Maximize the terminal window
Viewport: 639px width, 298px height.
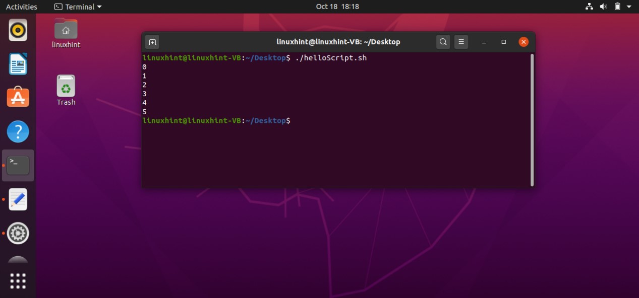pos(503,42)
